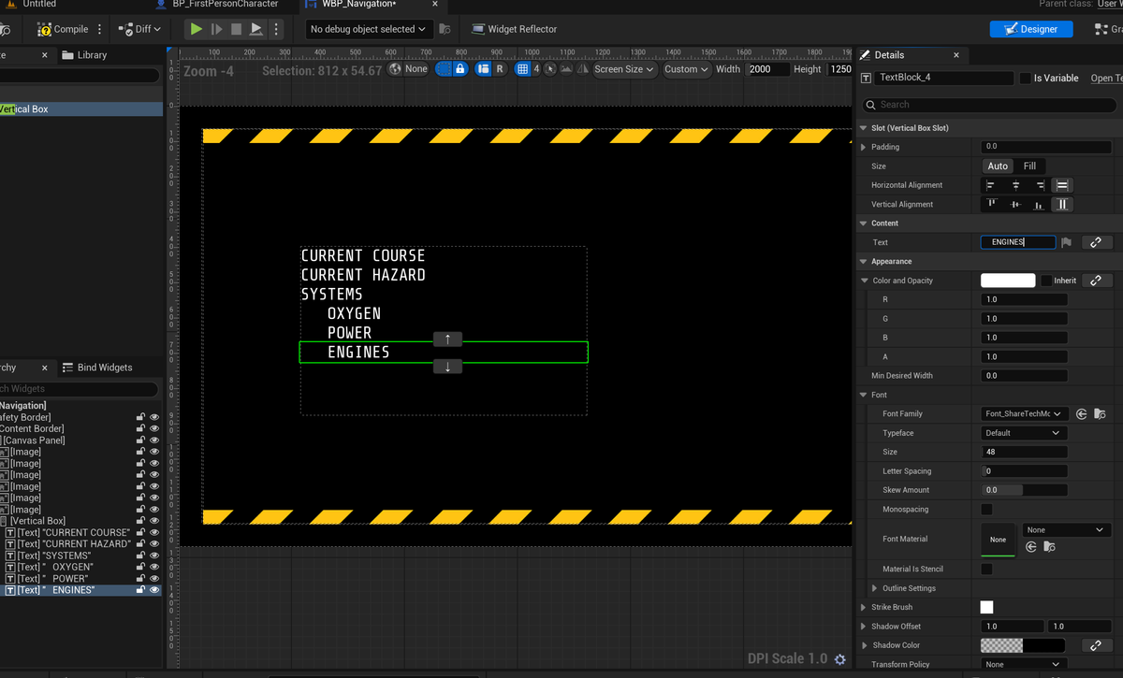The height and width of the screenshot is (678, 1123).
Task: Click the Stop simulation toolbar button
Action: [236, 29]
